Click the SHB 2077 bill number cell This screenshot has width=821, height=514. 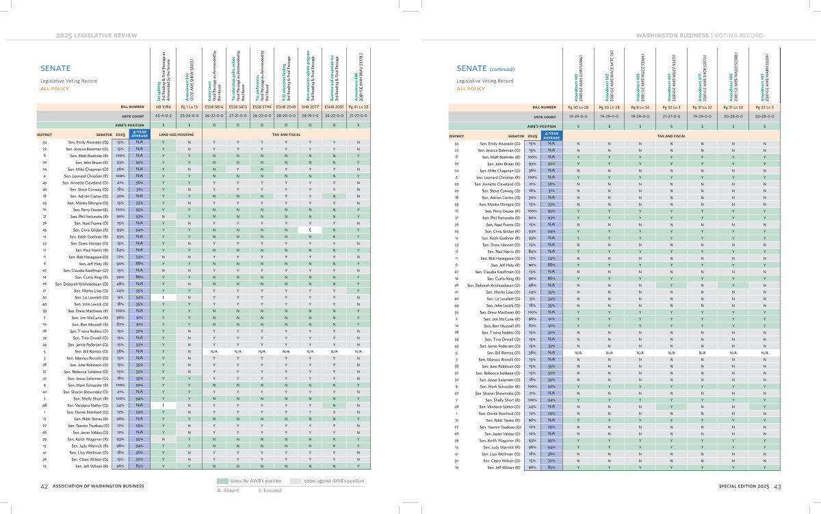[x=311, y=107]
